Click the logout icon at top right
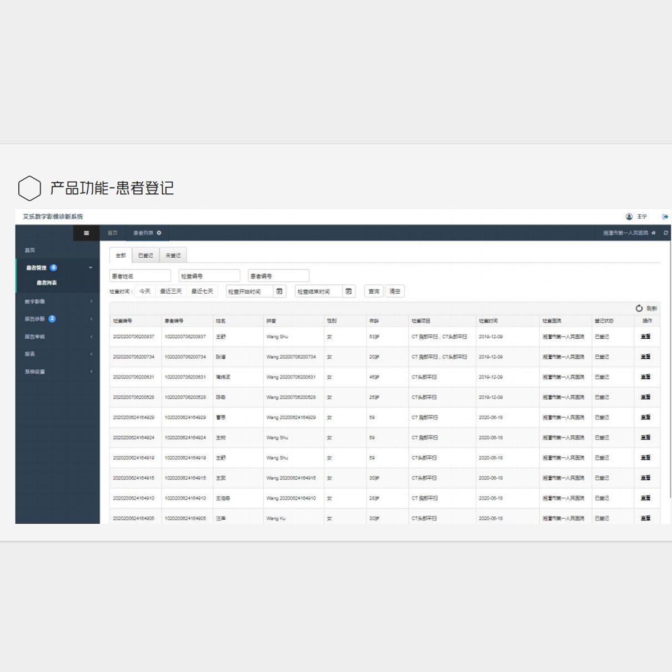This screenshot has width=672, height=672. coord(665,217)
